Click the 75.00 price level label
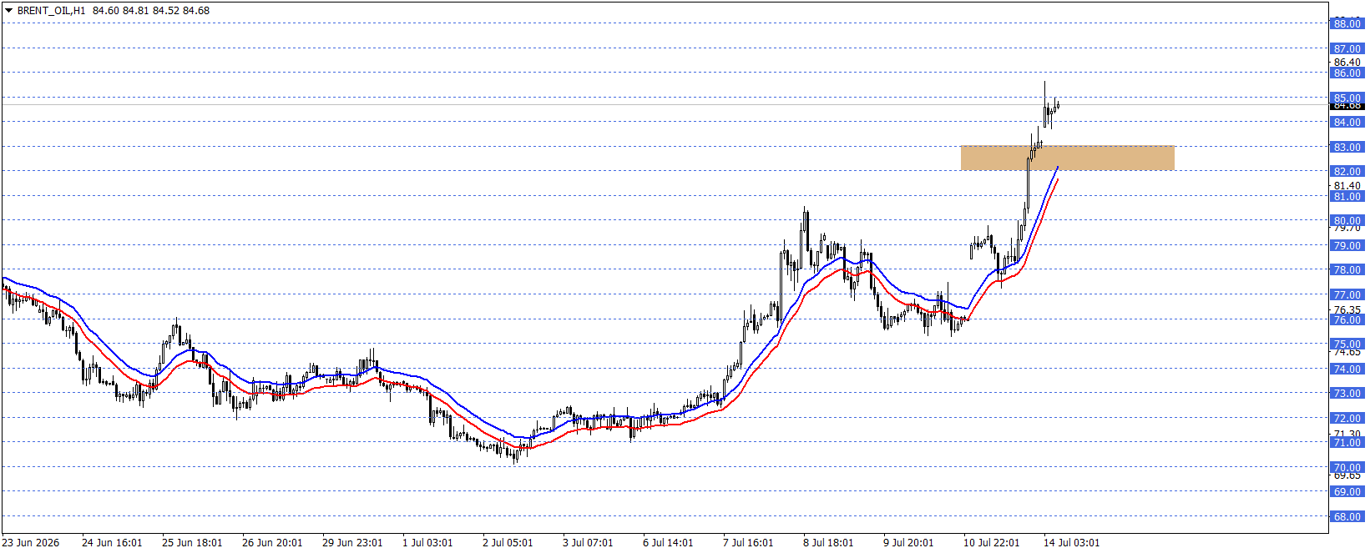Viewport: 1370px width, 553px height. (x=1347, y=344)
